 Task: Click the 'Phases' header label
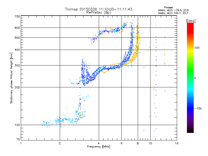coord(168,8)
